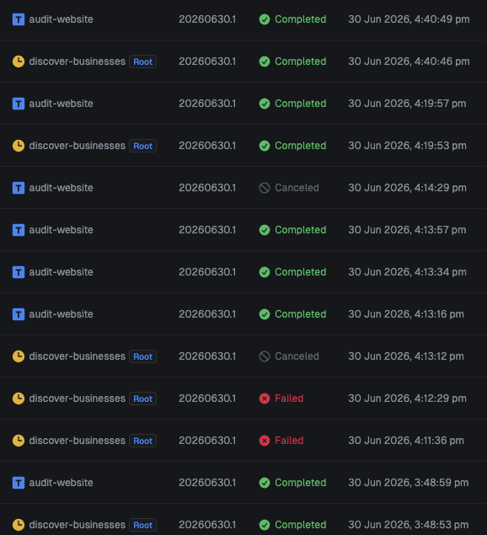The height and width of the screenshot is (535, 487).
Task: Click timestamp 30 Jun 2026, 4:13:16 pm
Action: tap(406, 314)
